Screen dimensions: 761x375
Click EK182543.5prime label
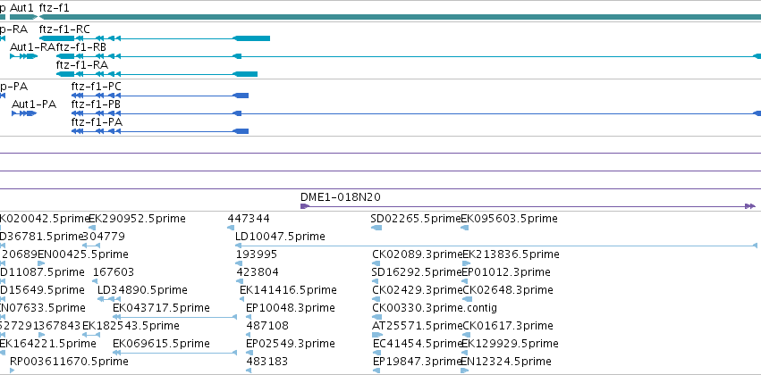click(x=131, y=326)
